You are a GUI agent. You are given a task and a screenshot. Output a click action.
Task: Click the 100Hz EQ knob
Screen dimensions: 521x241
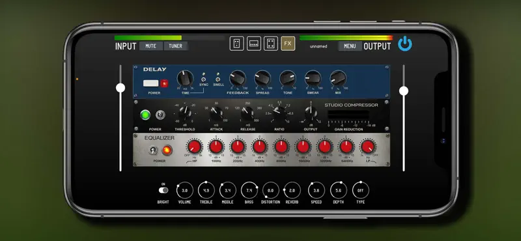(x=216, y=147)
